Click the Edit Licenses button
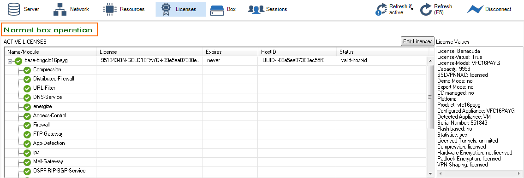524x178 pixels. [417, 41]
